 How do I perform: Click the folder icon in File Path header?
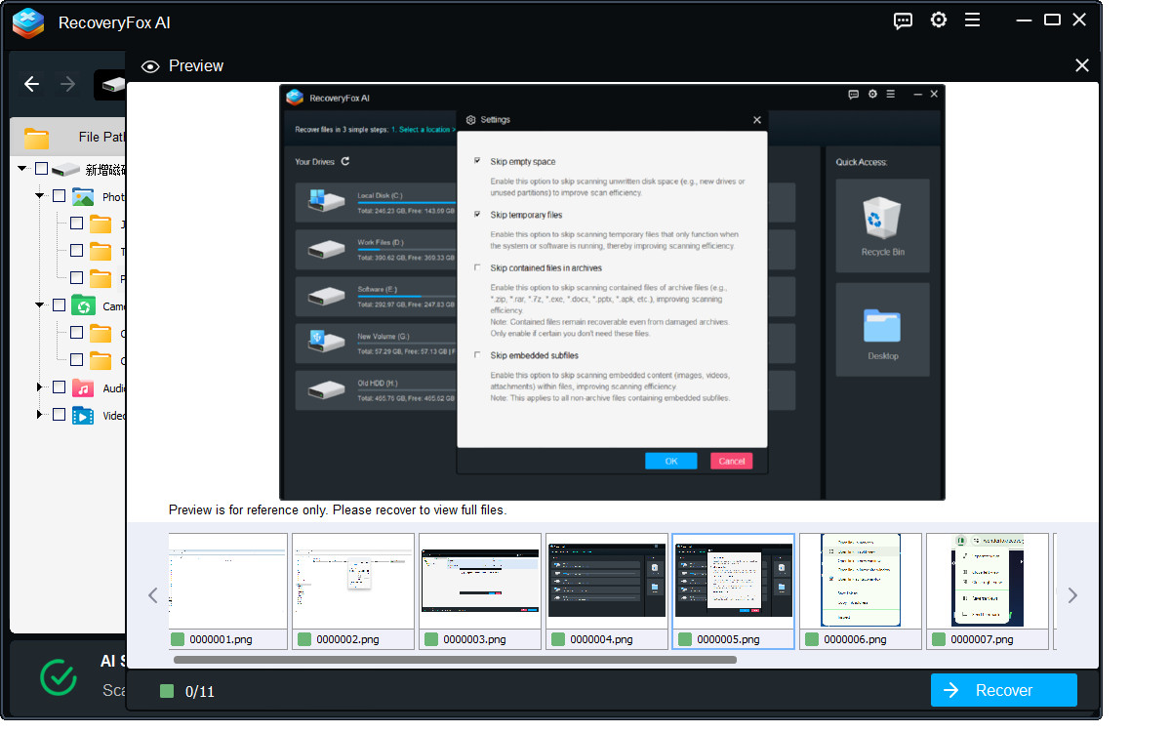click(37, 138)
